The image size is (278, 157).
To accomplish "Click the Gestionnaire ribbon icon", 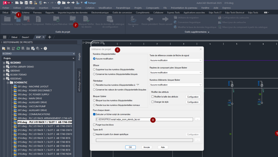I will click(x=7, y=19).
